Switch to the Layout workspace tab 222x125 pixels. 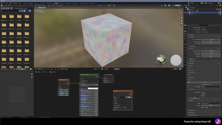click(25, 3)
